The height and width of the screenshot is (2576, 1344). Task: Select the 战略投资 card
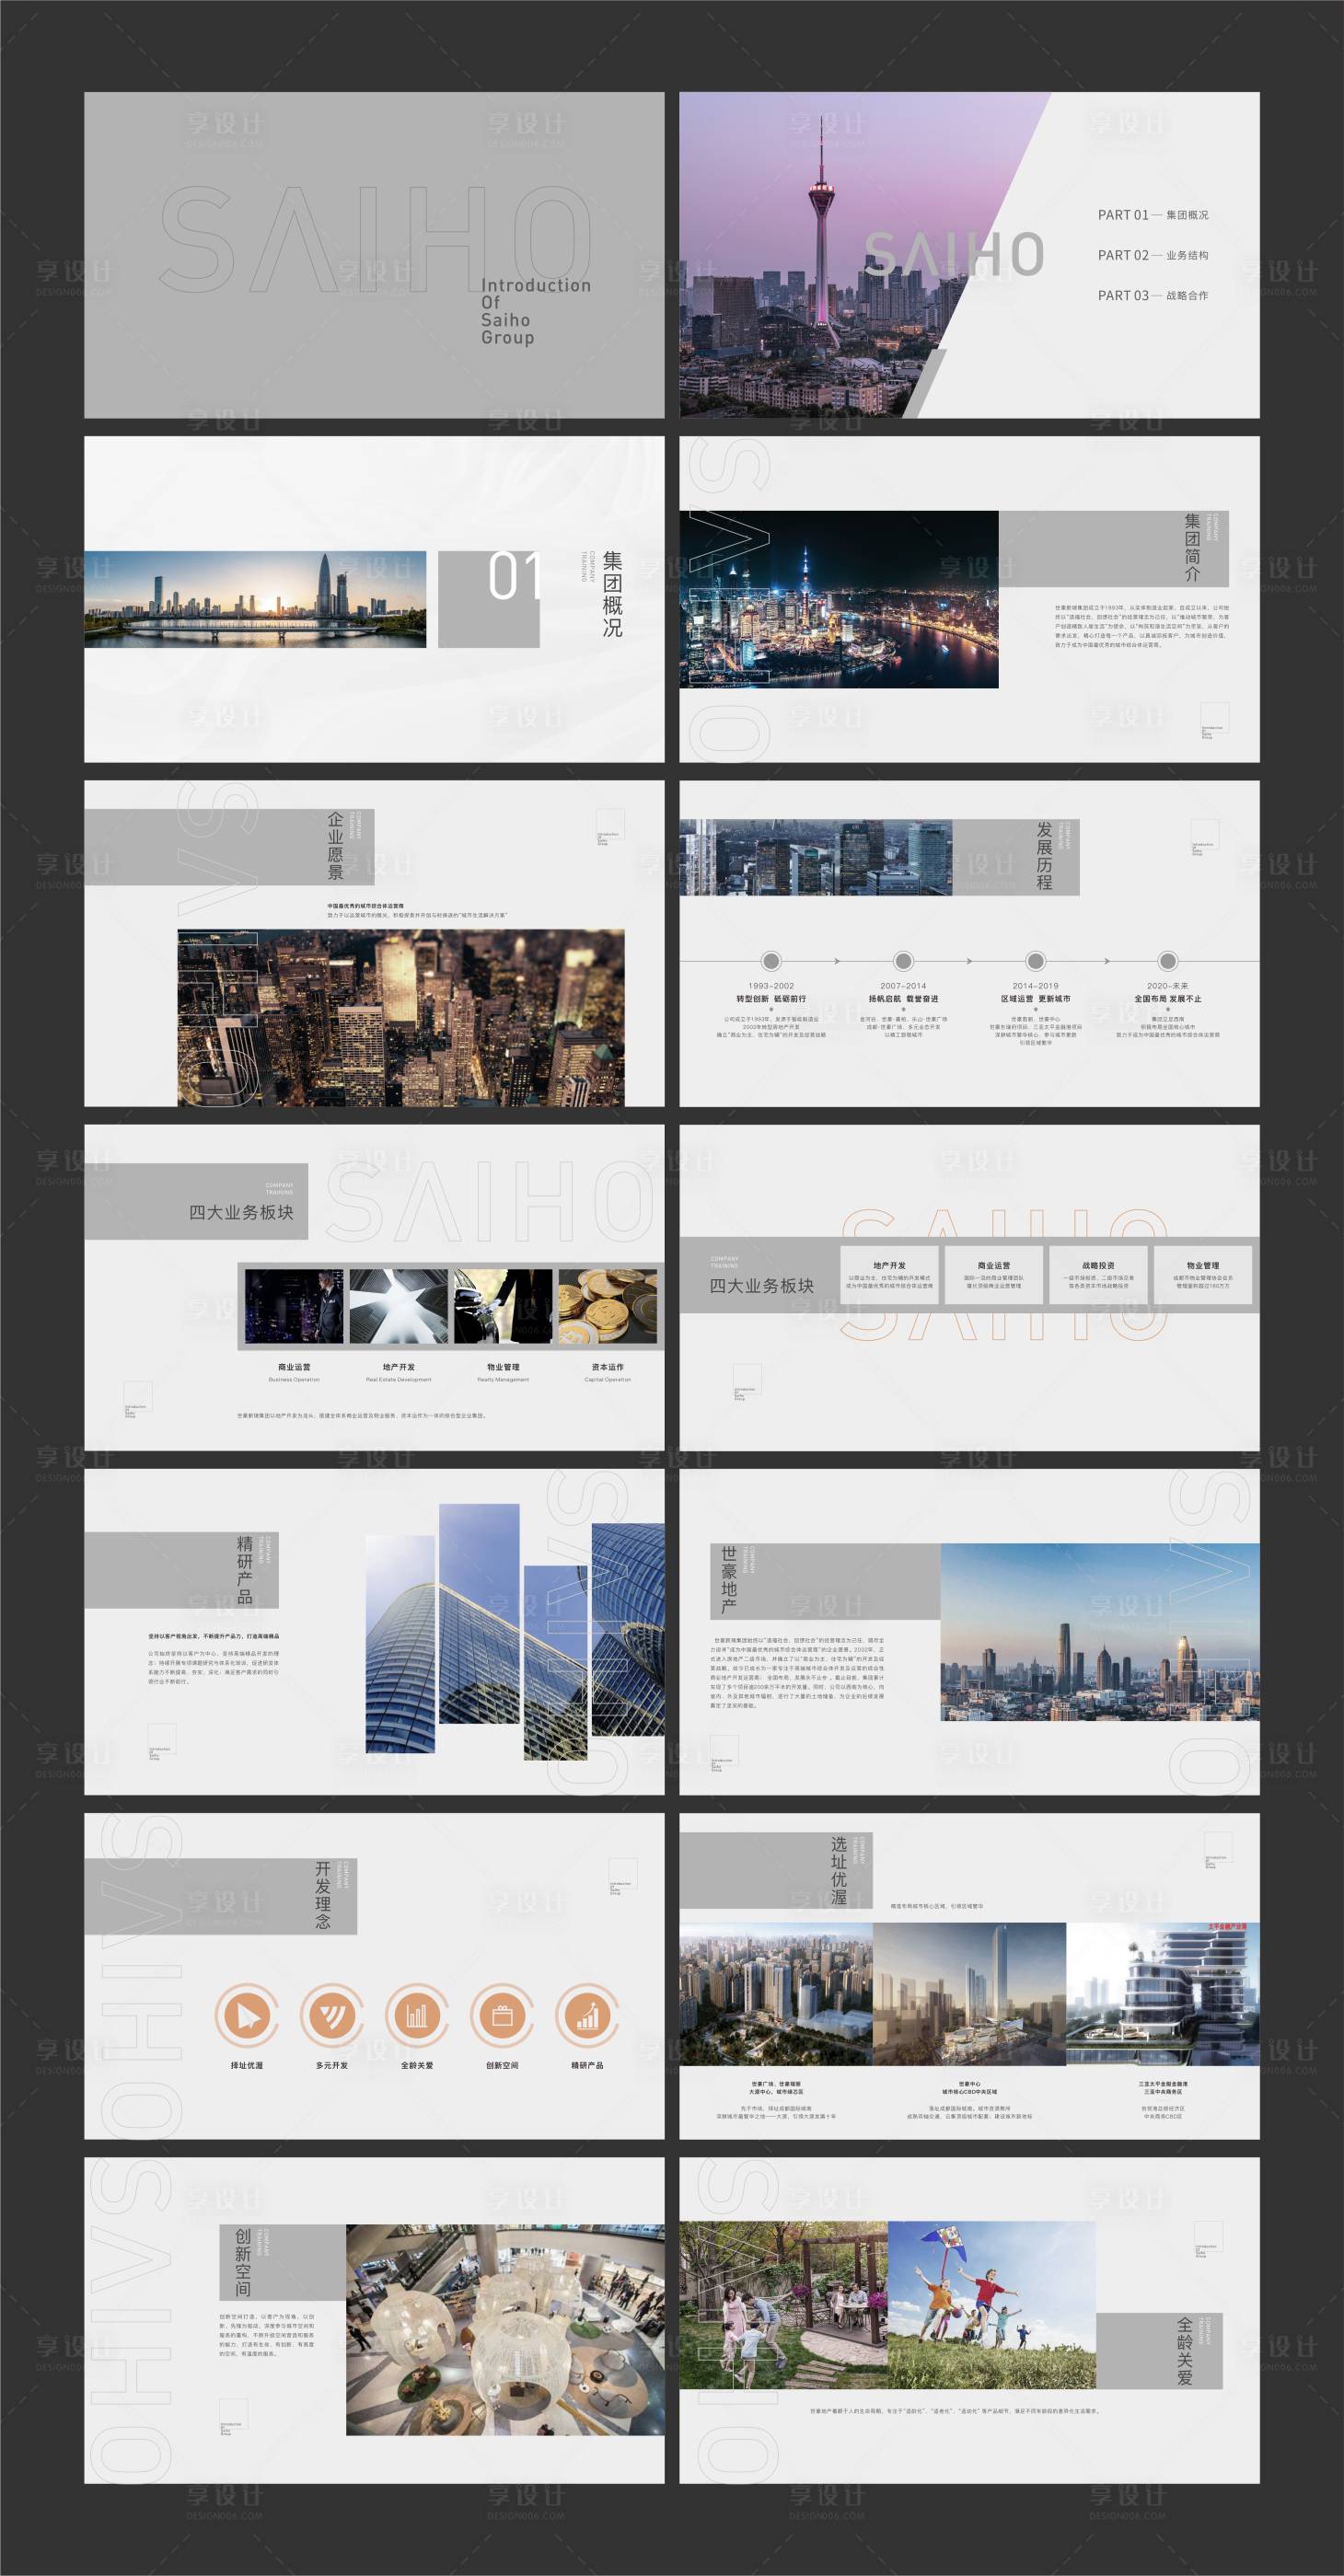(1098, 1275)
